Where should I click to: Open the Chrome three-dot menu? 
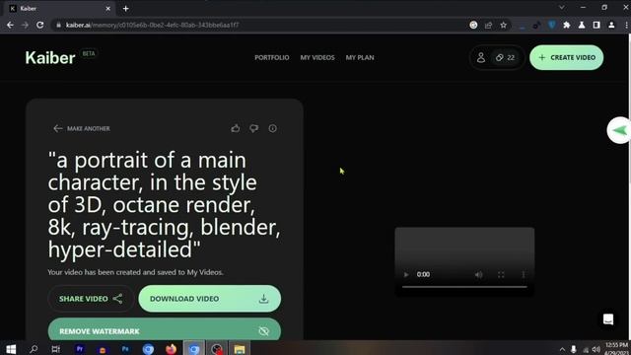(x=627, y=25)
